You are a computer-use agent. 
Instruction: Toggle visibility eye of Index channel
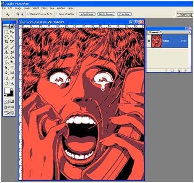[149, 41]
